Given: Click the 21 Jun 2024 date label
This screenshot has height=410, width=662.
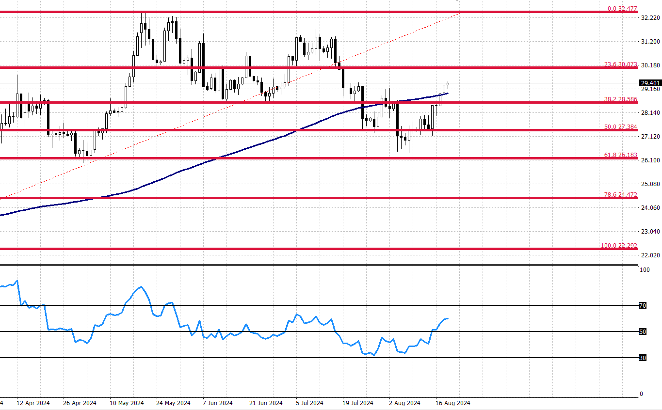Looking at the screenshot, I should (x=266, y=403).
